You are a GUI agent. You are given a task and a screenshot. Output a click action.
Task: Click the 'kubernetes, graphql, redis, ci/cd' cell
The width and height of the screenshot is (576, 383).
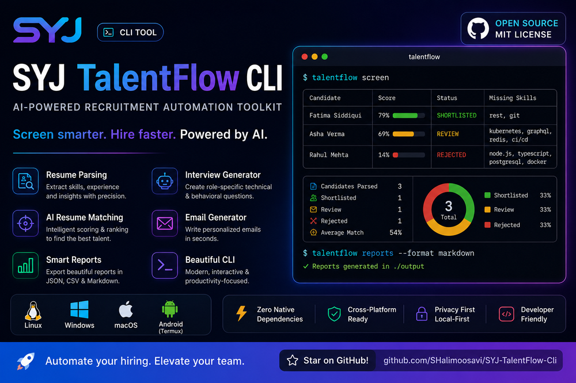(x=521, y=135)
